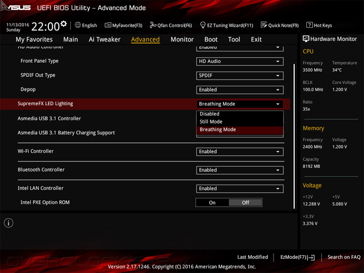364x273 pixels.
Task: Switch to the Ai Tweaker tab
Action: (105, 39)
